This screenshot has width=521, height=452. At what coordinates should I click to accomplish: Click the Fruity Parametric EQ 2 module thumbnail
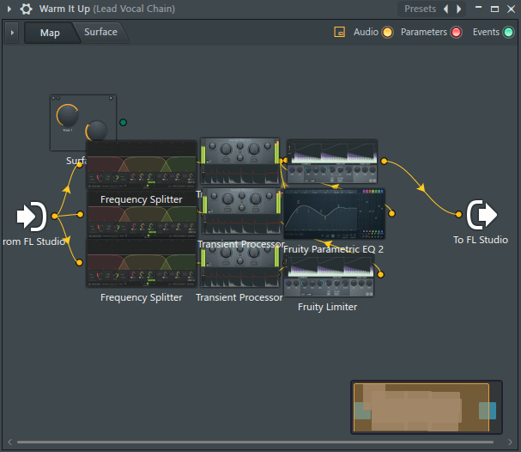click(x=334, y=214)
